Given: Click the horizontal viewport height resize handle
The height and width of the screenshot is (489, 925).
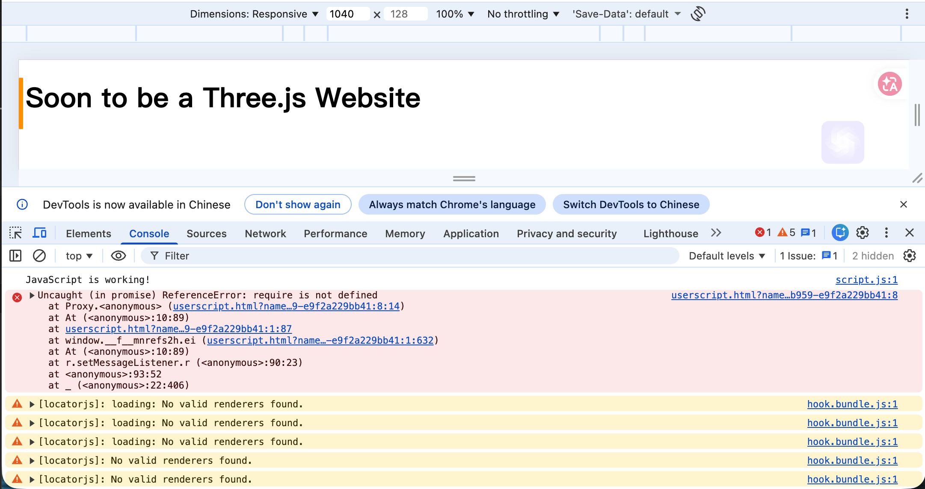Looking at the screenshot, I should coord(464,179).
